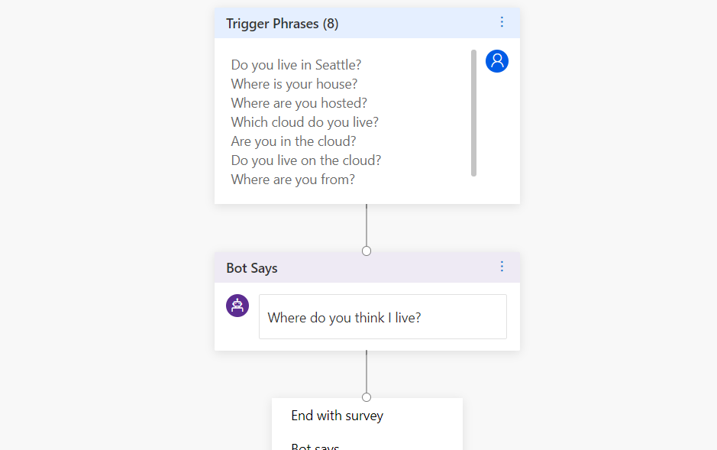Open Trigger Phrases more options menu
The image size is (717, 450).
502,22
